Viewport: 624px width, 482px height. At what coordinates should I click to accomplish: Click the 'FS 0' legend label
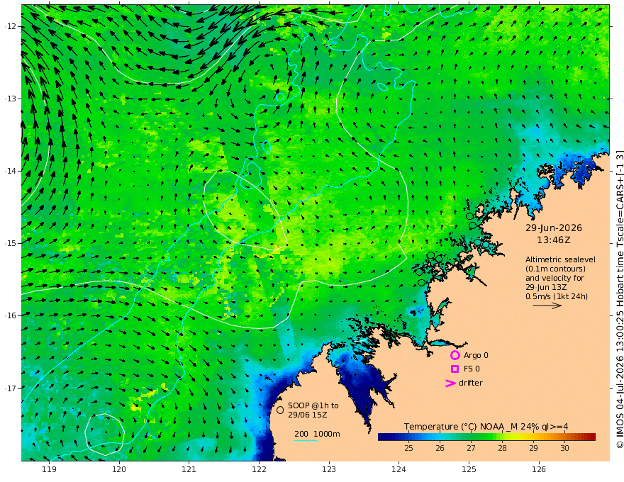472,369
